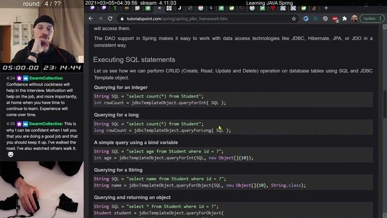The height and width of the screenshot is (218, 387).
Task: Close the active browser tab
Action: 160,8
